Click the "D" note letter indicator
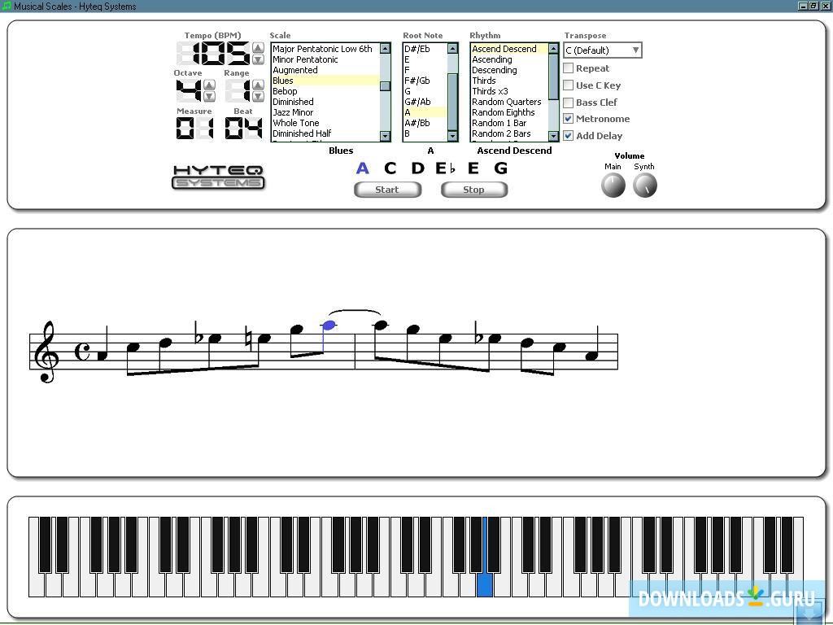833x625 pixels. pos(418,168)
